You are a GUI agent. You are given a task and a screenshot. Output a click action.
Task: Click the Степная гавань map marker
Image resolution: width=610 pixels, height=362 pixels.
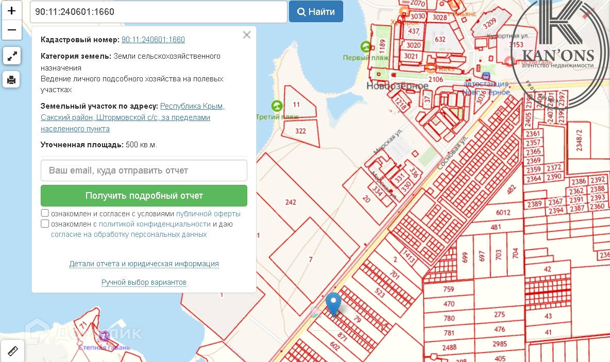tap(104, 336)
